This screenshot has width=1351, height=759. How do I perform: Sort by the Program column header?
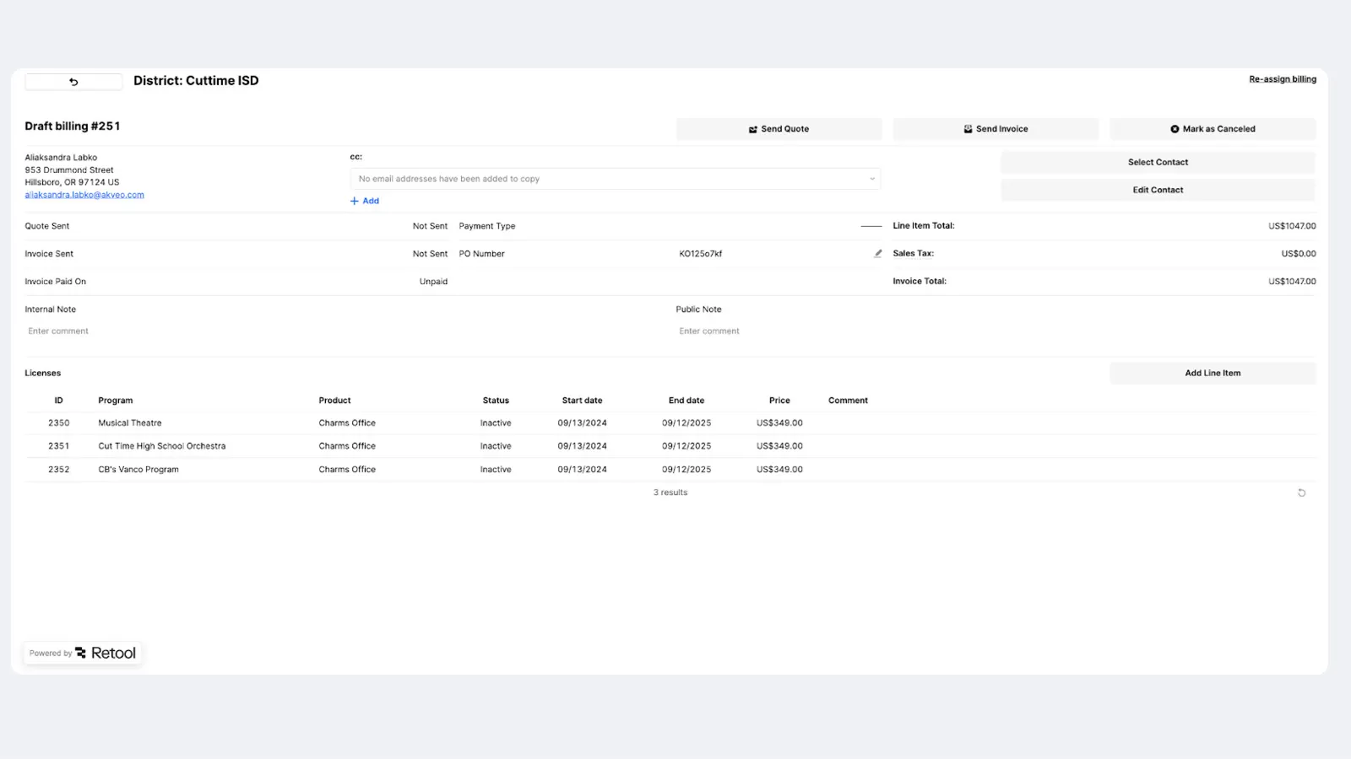point(116,401)
